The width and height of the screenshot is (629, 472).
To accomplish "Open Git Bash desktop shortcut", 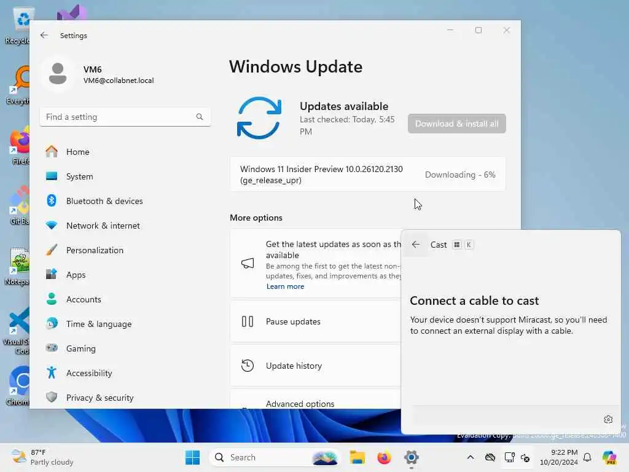I will (x=18, y=205).
